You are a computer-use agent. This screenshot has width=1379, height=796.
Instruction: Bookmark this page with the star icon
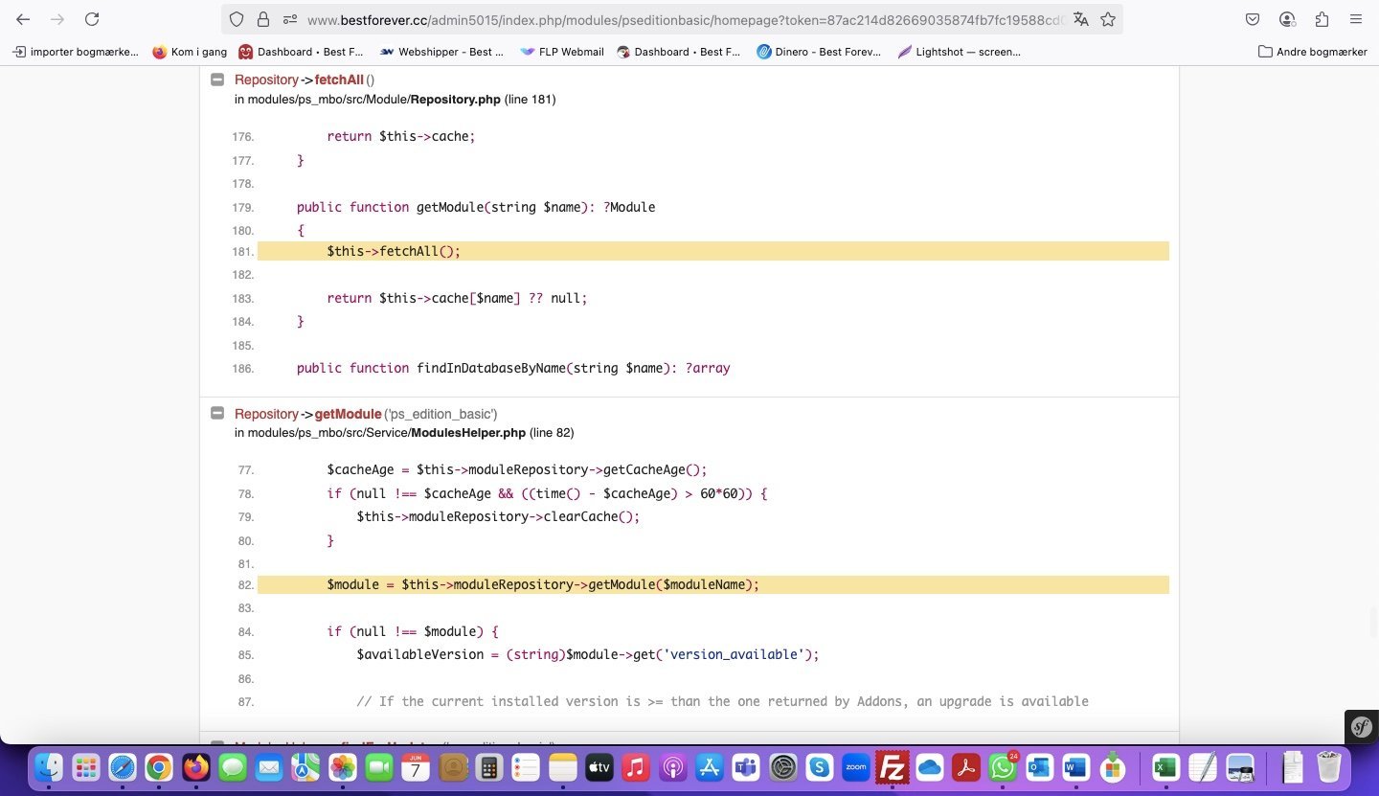(x=1108, y=19)
